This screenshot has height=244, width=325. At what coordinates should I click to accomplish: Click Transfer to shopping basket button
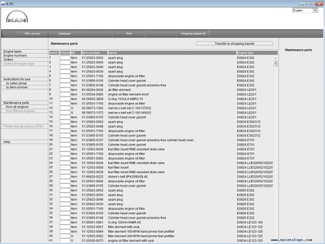[x=234, y=43]
